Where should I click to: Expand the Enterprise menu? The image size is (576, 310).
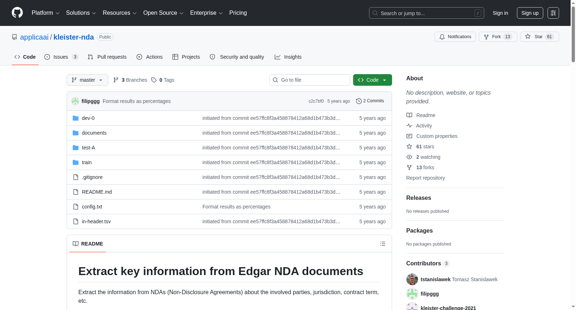coord(206,13)
